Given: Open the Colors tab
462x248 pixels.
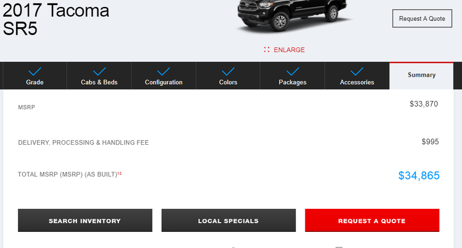Looking at the screenshot, I should tap(228, 76).
